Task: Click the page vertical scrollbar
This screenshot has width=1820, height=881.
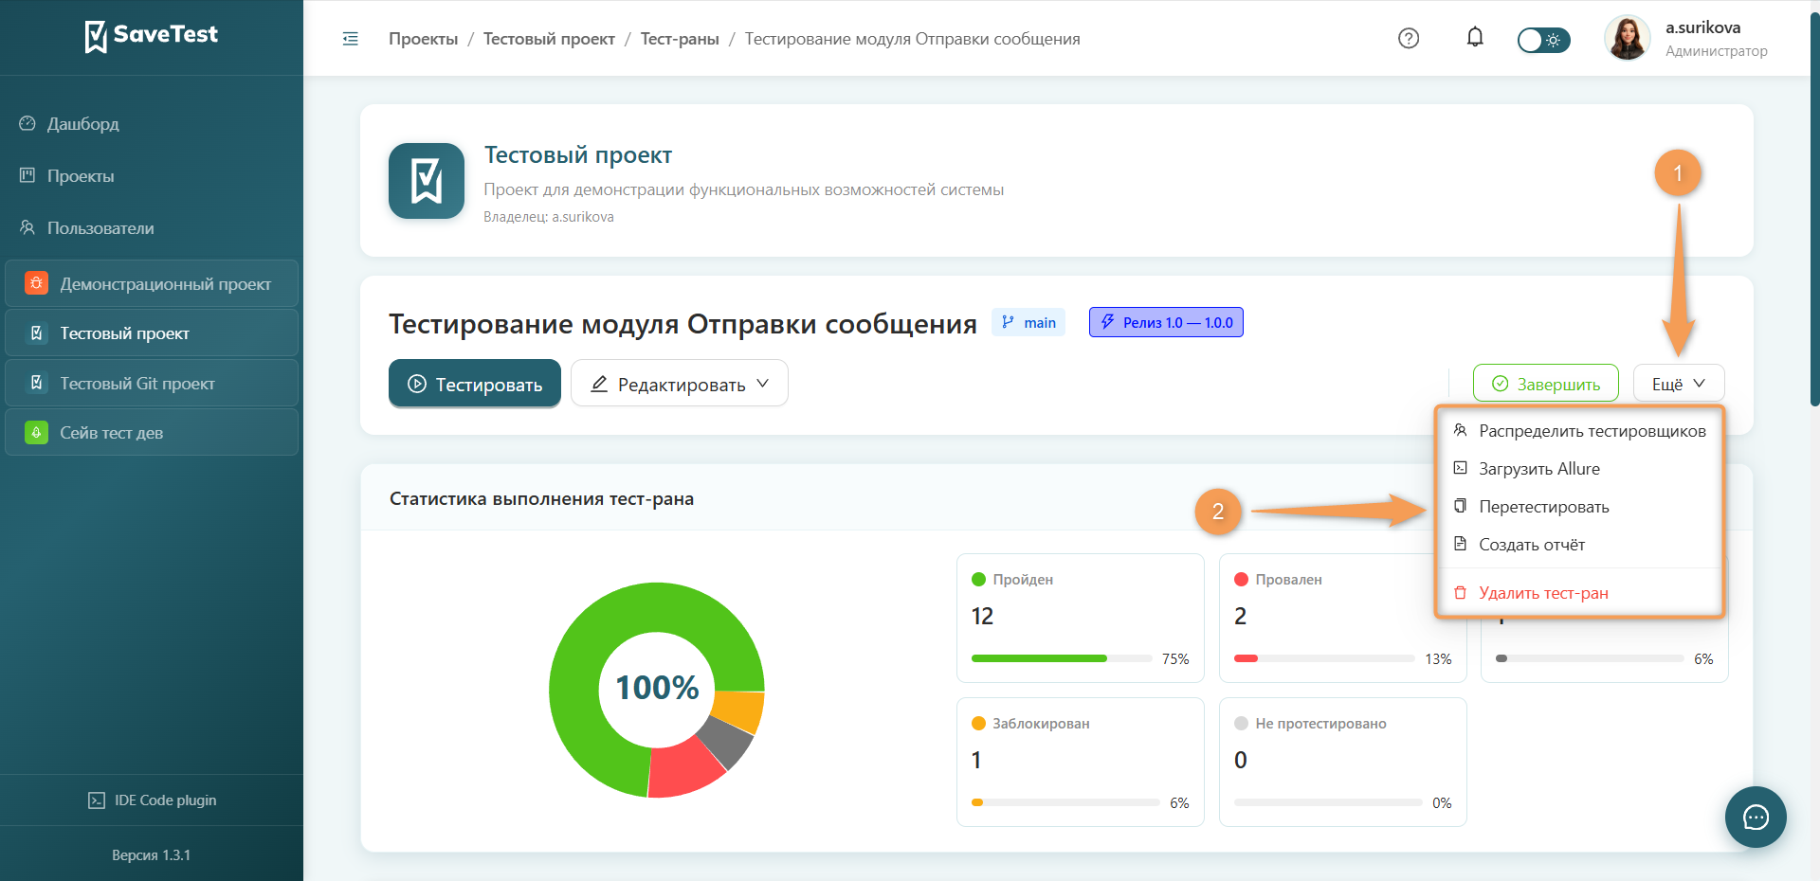Action: click(1814, 208)
